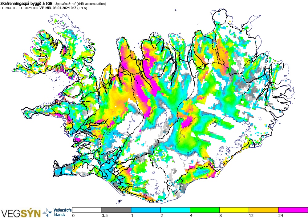The height and width of the screenshot is (218, 308).
Task: Click the VT: Mið. 03.01.2024 04Z text
Action: tap(58, 8)
